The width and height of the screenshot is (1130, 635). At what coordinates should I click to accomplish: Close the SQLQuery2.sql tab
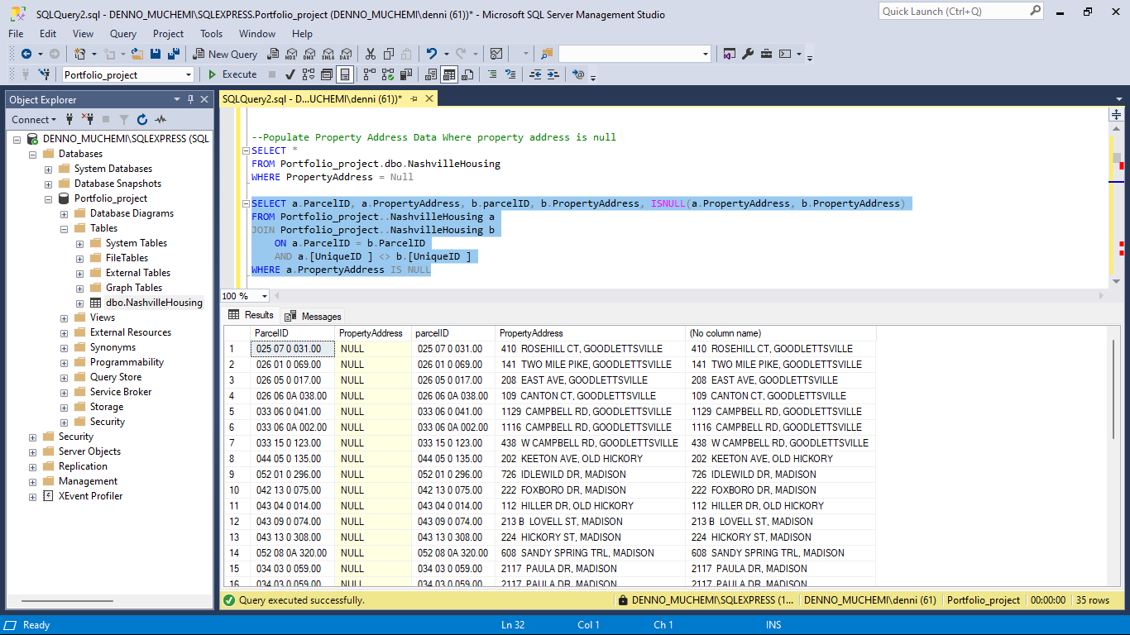click(429, 98)
